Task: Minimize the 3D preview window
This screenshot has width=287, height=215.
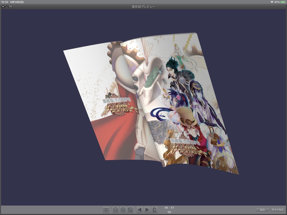Action: (x=7, y=7)
